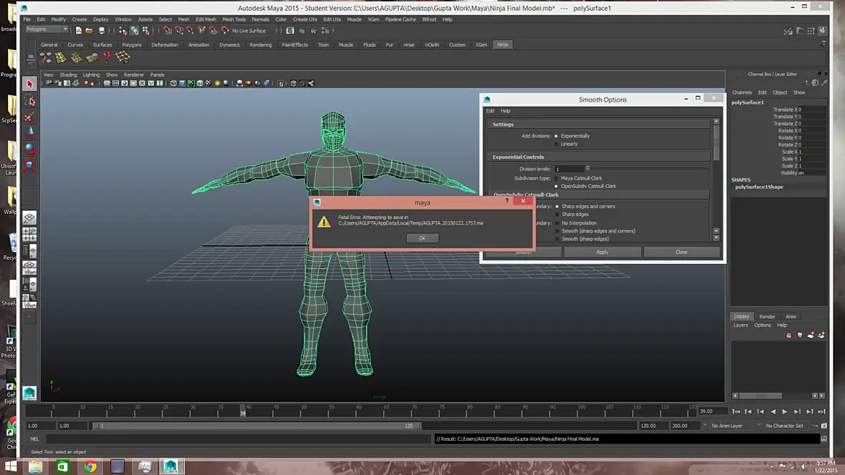This screenshot has height=475, width=845.
Task: Open the Mesh Tools menu
Action: (233, 19)
